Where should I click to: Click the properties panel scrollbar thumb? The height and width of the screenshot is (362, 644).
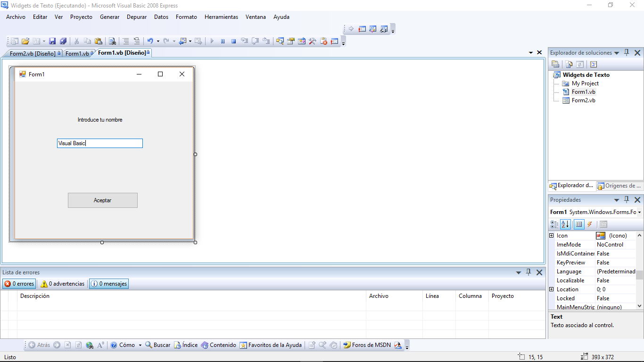click(x=639, y=275)
